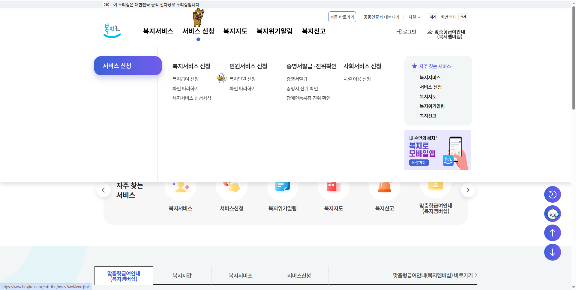Open the 복지신고 main menu
The image size is (576, 290).
pos(314,31)
